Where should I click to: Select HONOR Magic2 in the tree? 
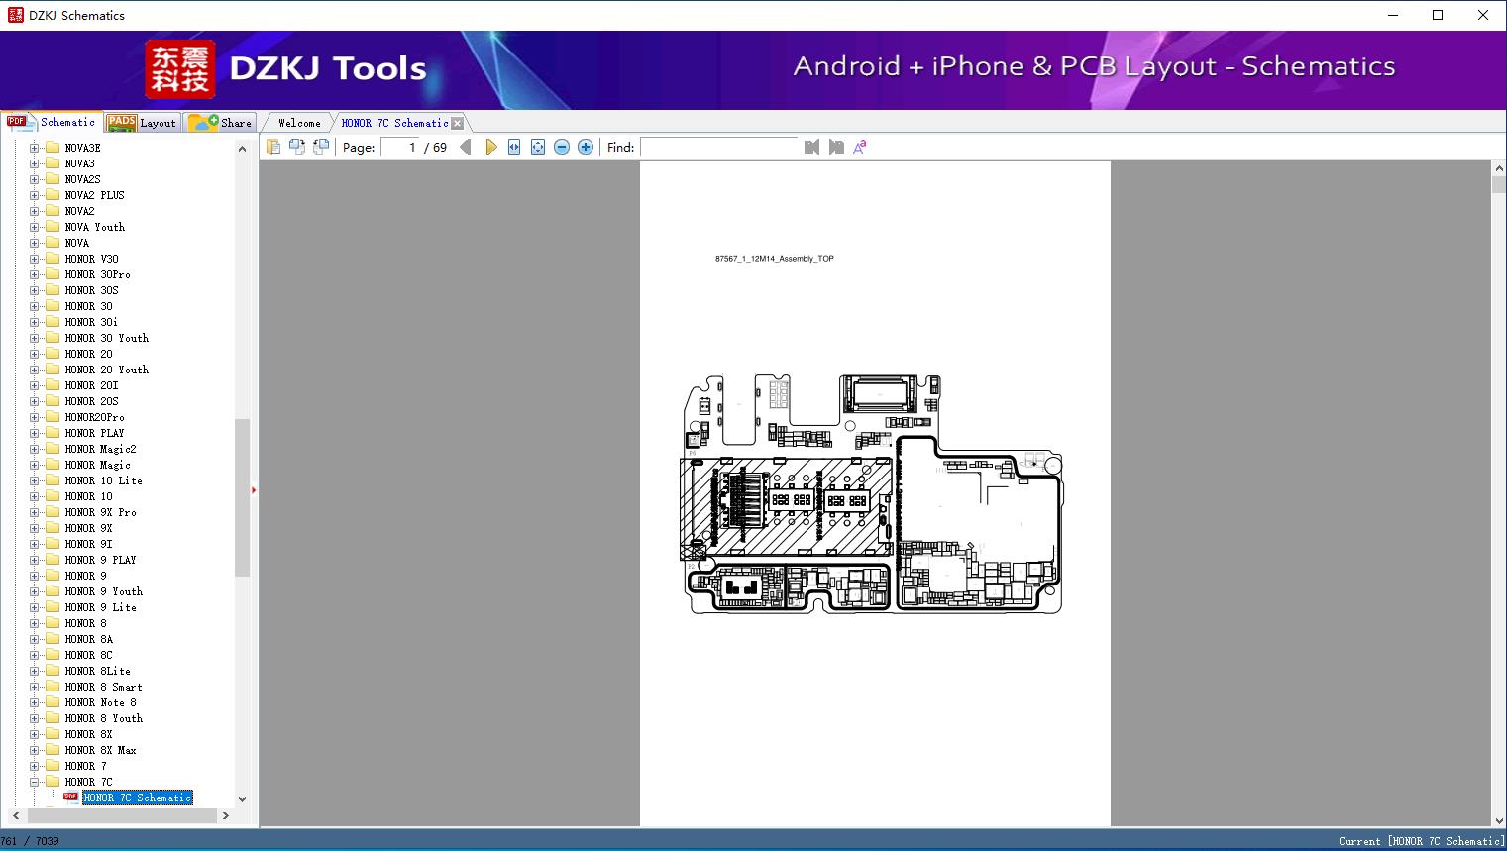pyautogui.click(x=100, y=449)
